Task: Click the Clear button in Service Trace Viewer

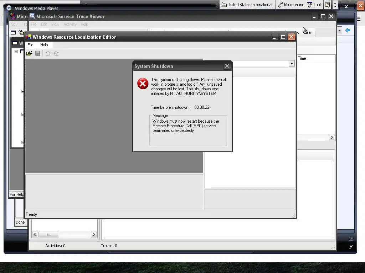Action: (x=308, y=32)
